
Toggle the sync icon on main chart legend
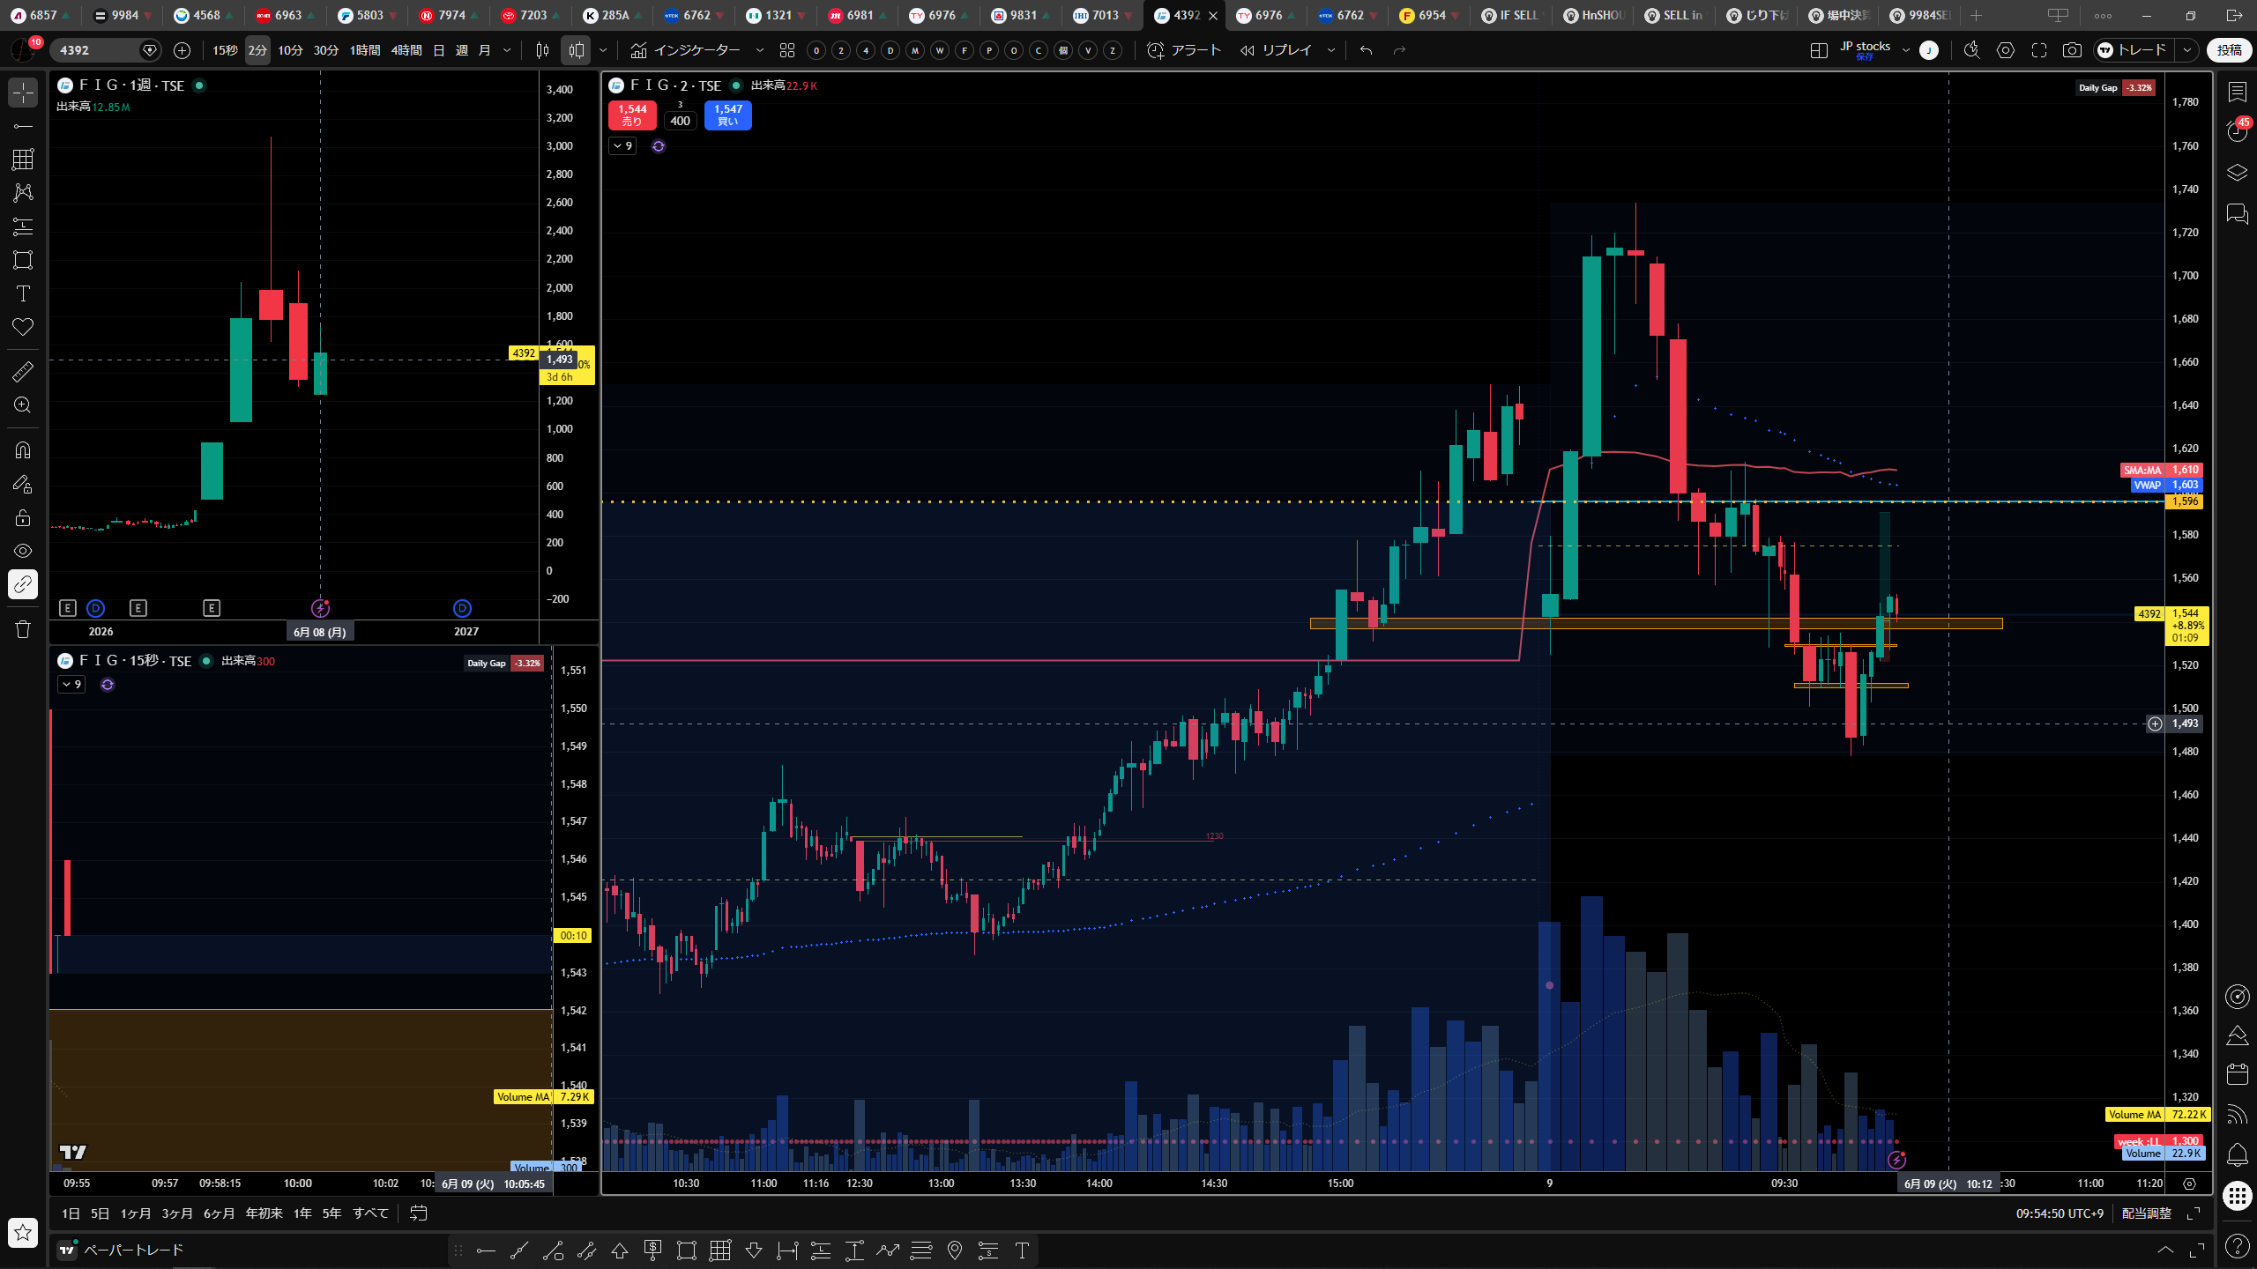click(659, 146)
